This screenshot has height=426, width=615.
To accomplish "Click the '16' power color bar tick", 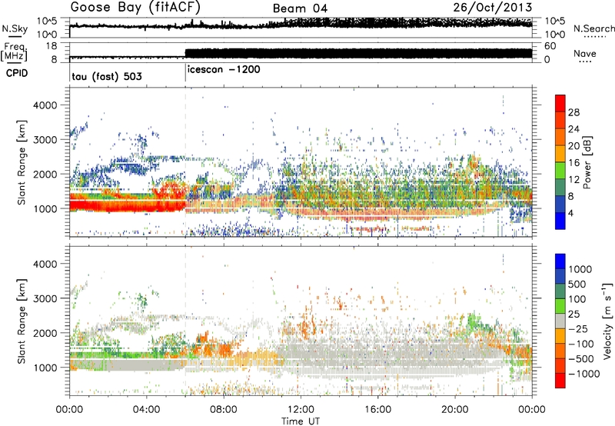I will (x=573, y=163).
